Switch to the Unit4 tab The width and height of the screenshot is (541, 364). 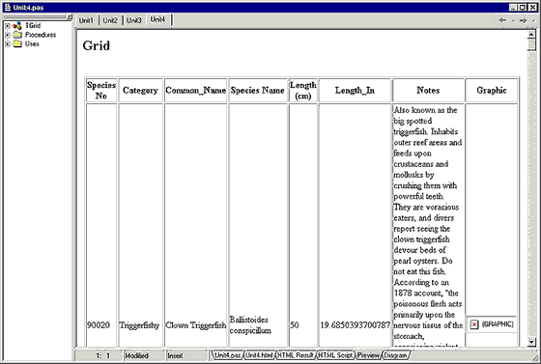(158, 19)
